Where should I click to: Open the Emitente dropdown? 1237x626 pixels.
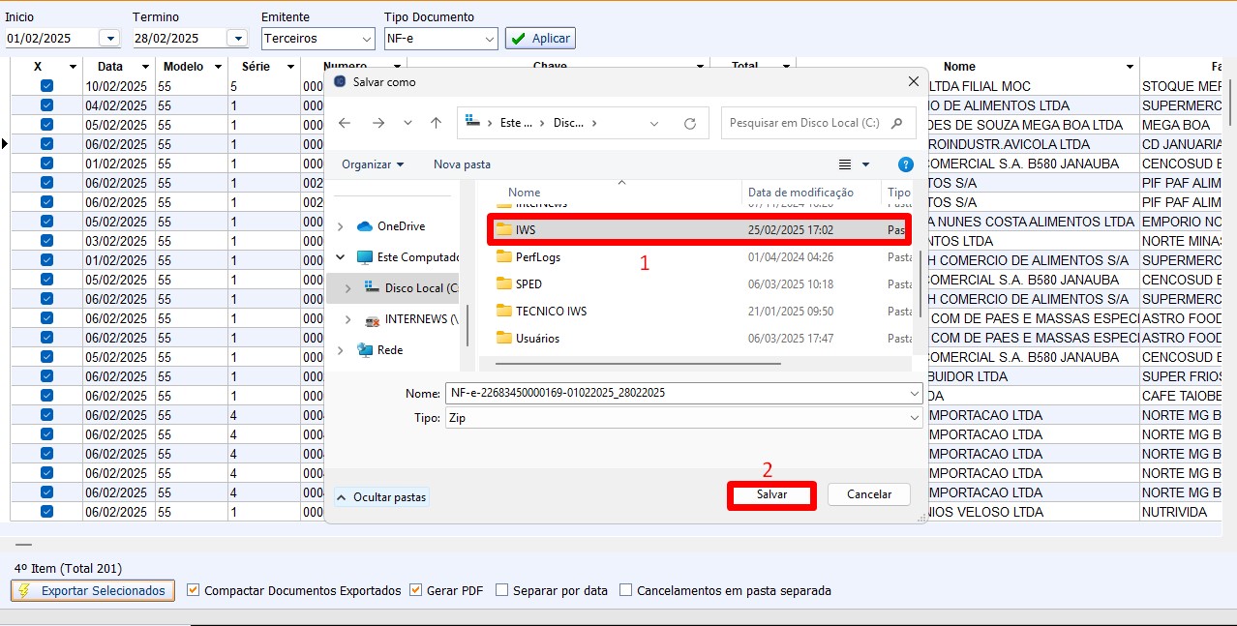tap(317, 39)
